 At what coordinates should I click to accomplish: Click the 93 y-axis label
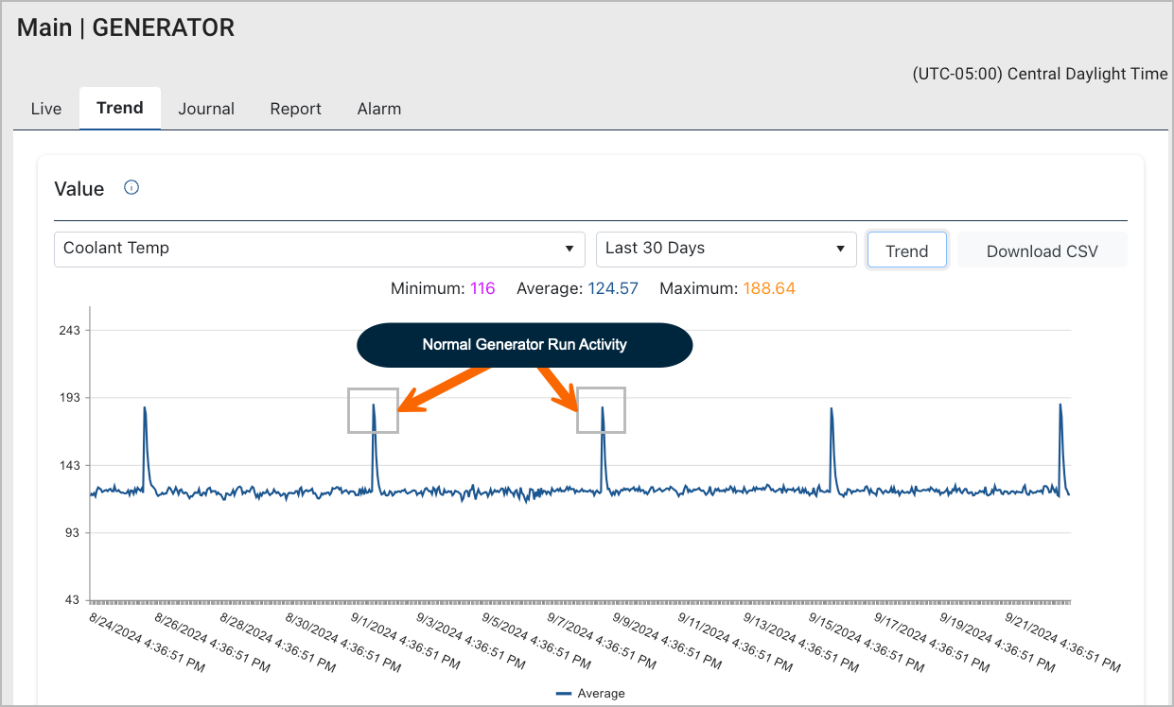point(73,533)
